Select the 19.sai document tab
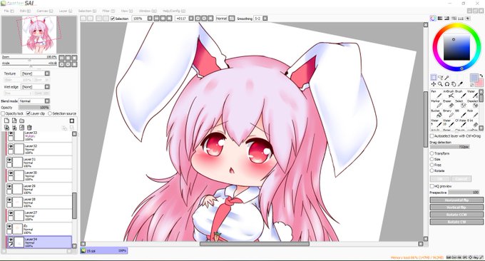This screenshot has width=485, height=261. coord(104,251)
